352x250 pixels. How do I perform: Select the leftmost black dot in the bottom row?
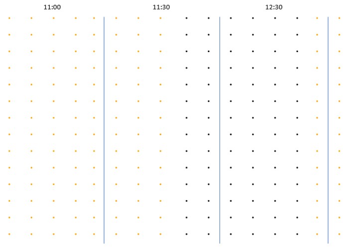186,234
